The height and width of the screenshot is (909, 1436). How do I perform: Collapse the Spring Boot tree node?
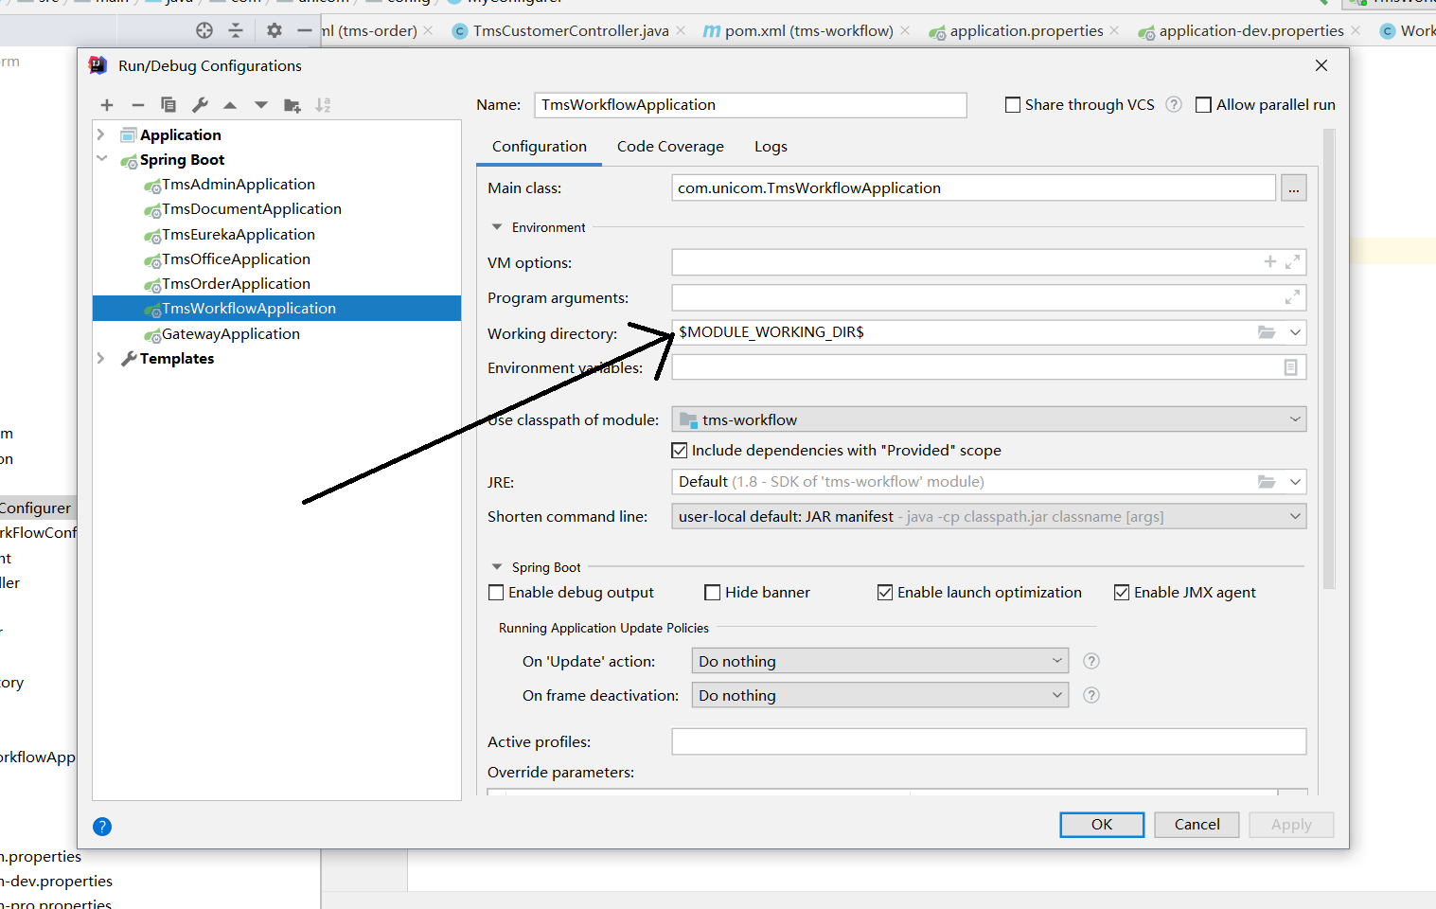tap(101, 159)
